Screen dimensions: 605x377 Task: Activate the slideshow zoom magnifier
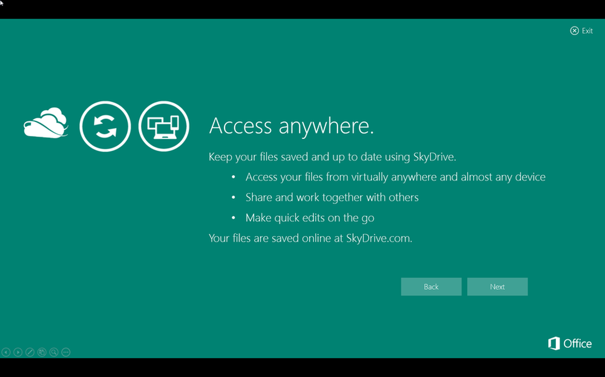(x=54, y=352)
